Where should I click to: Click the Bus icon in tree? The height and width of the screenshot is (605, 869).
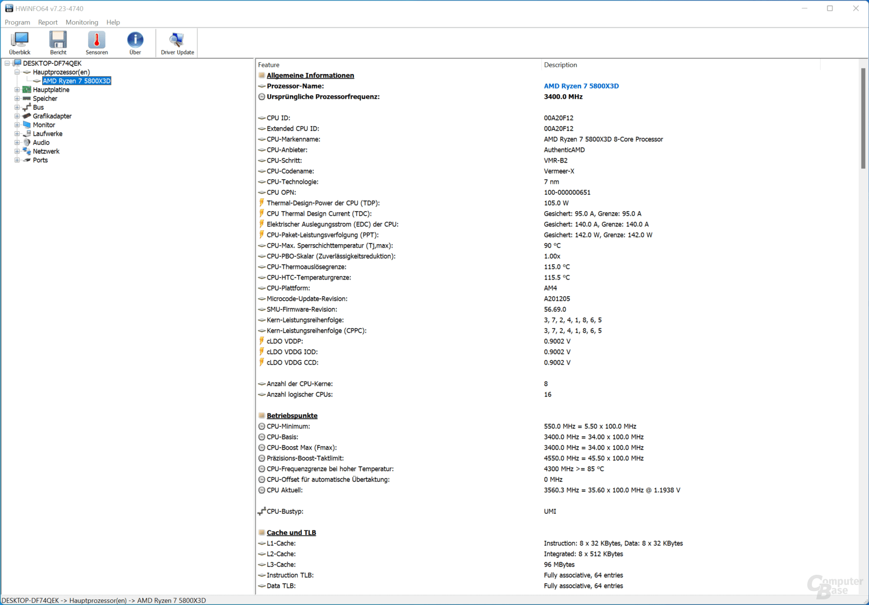pyautogui.click(x=26, y=107)
